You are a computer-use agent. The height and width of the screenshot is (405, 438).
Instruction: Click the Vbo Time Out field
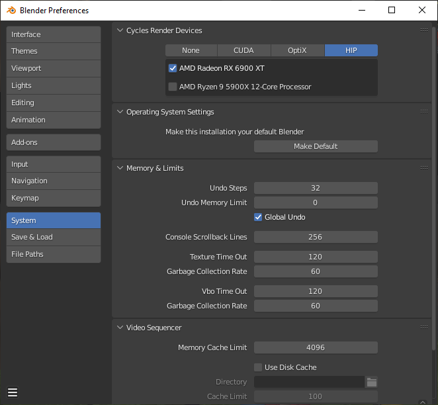point(316,291)
